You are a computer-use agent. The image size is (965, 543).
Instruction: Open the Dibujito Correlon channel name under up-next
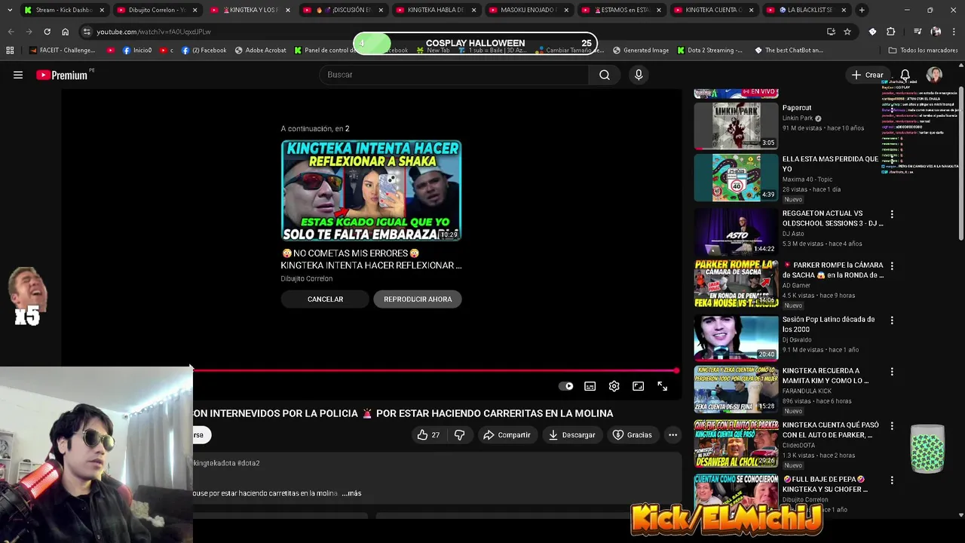pos(307,279)
